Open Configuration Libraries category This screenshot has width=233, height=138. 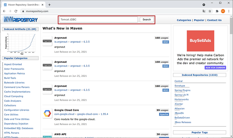(x=17, y=110)
